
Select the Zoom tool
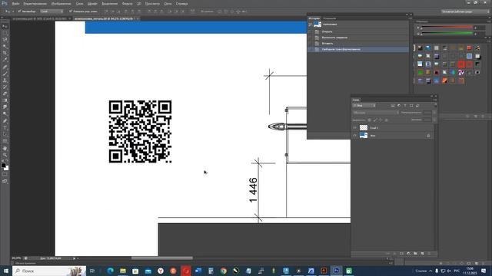point(5,155)
